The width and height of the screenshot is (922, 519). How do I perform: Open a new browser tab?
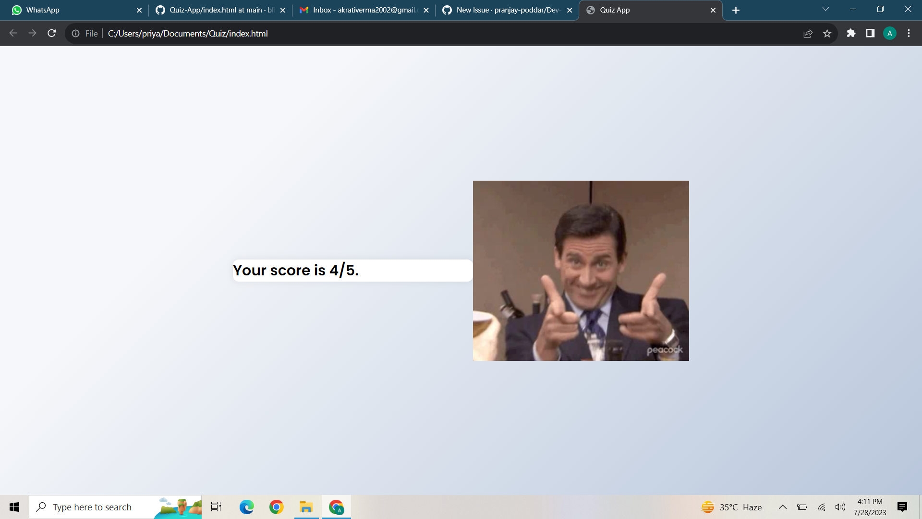coord(736,10)
